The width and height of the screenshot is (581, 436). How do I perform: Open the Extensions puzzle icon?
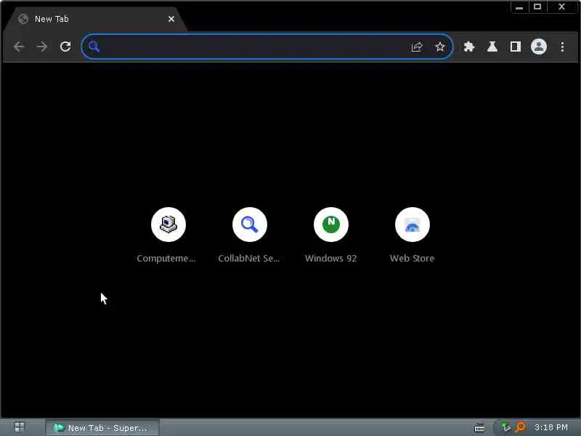469,47
